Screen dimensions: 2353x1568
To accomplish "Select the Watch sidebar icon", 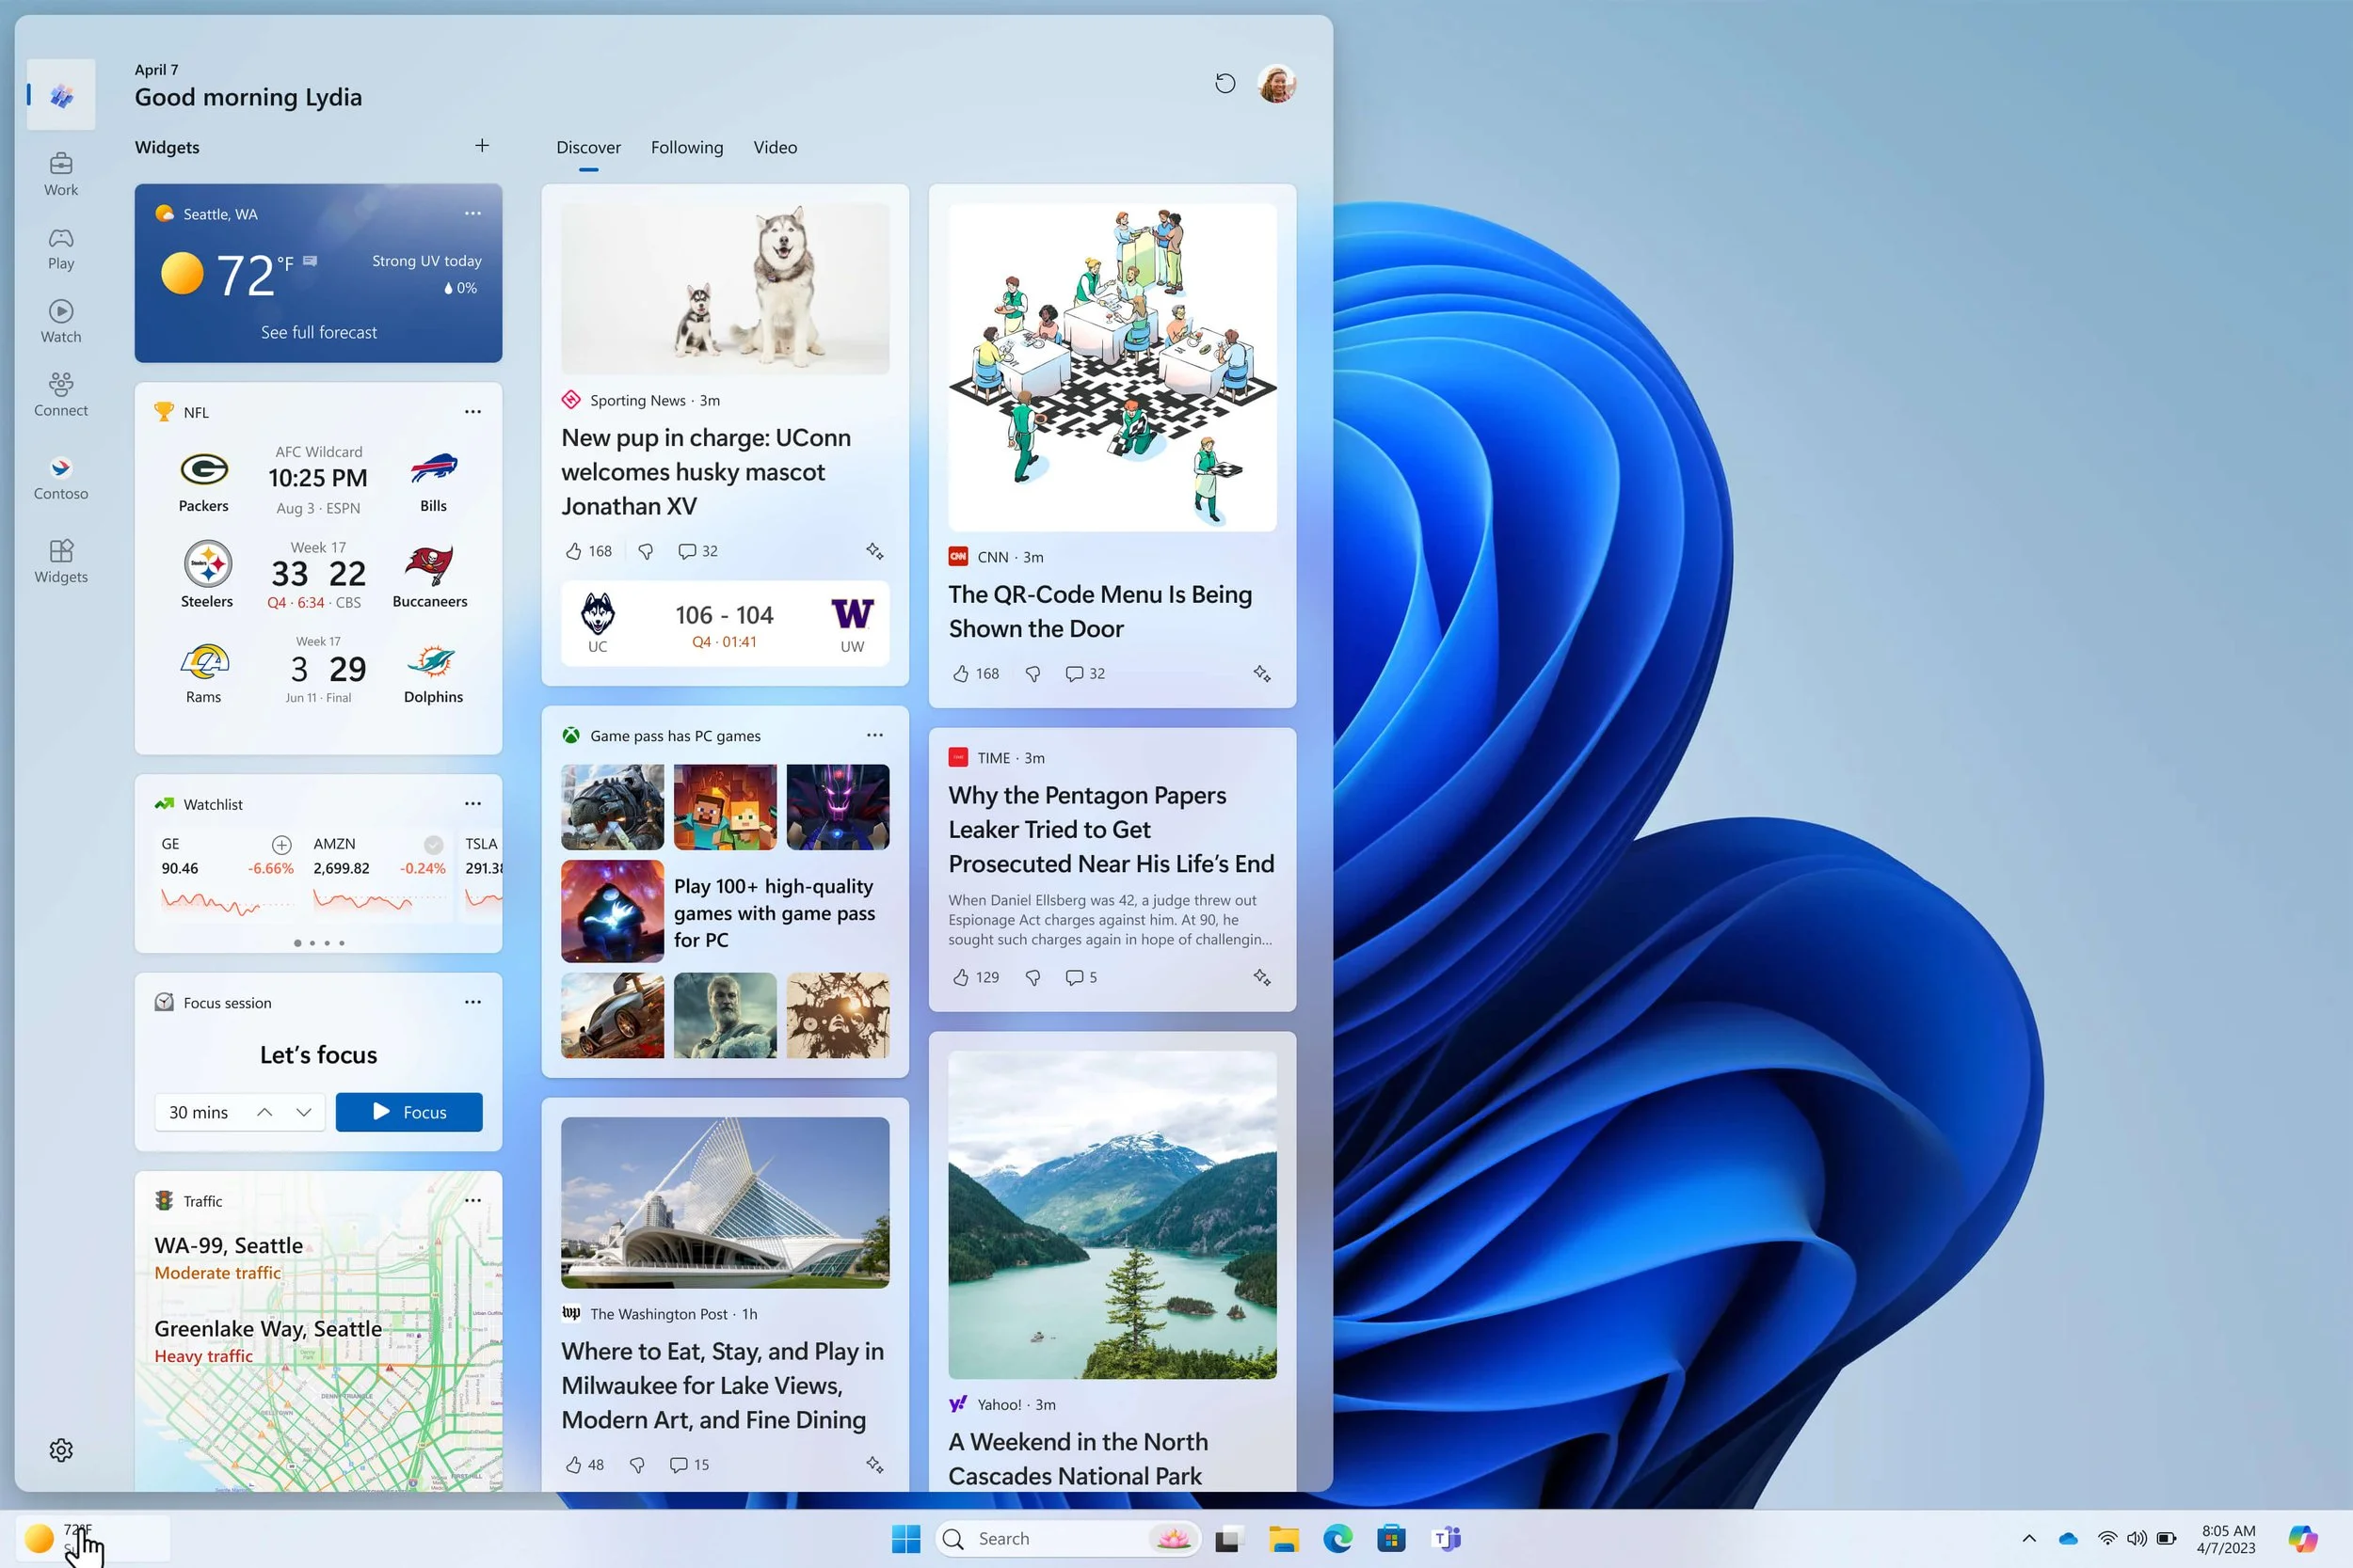I will [x=61, y=320].
